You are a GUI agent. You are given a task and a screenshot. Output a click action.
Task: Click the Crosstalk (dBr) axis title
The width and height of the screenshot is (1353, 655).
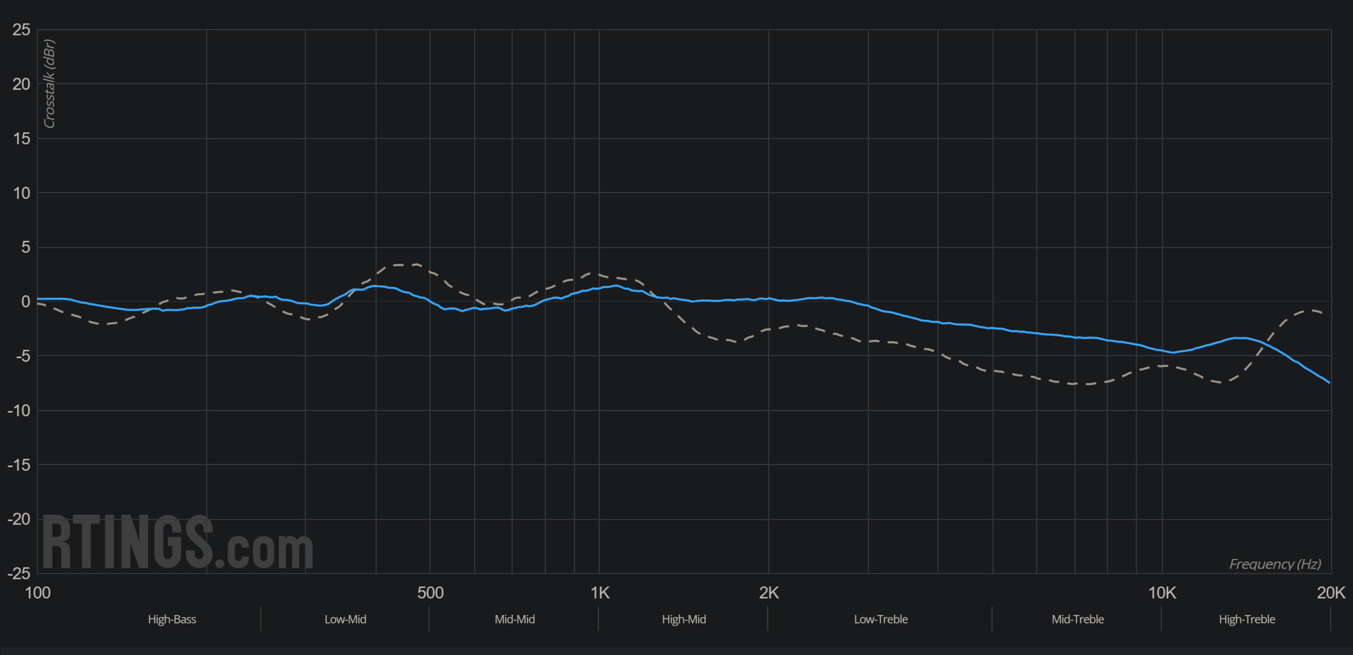pyautogui.click(x=49, y=83)
